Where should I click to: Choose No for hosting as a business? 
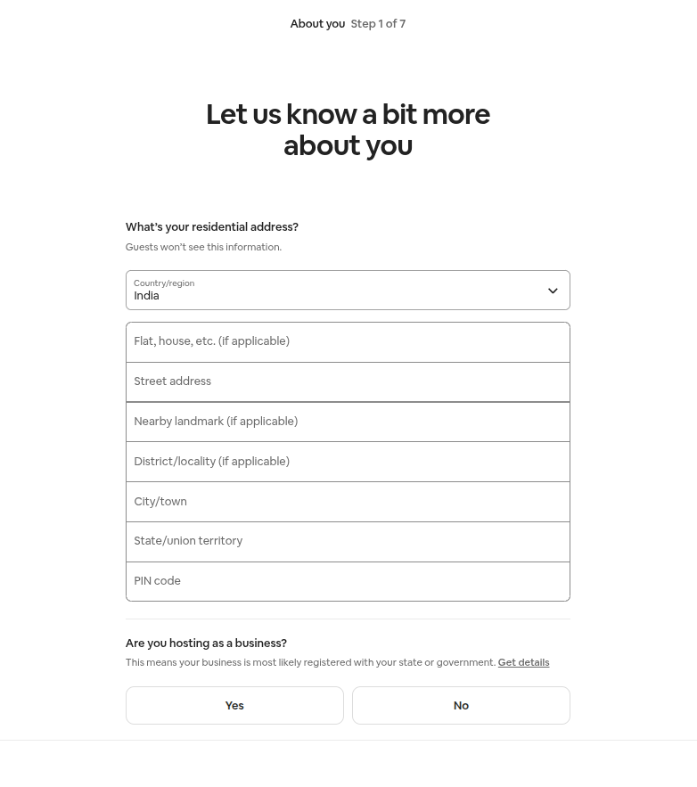point(461,706)
